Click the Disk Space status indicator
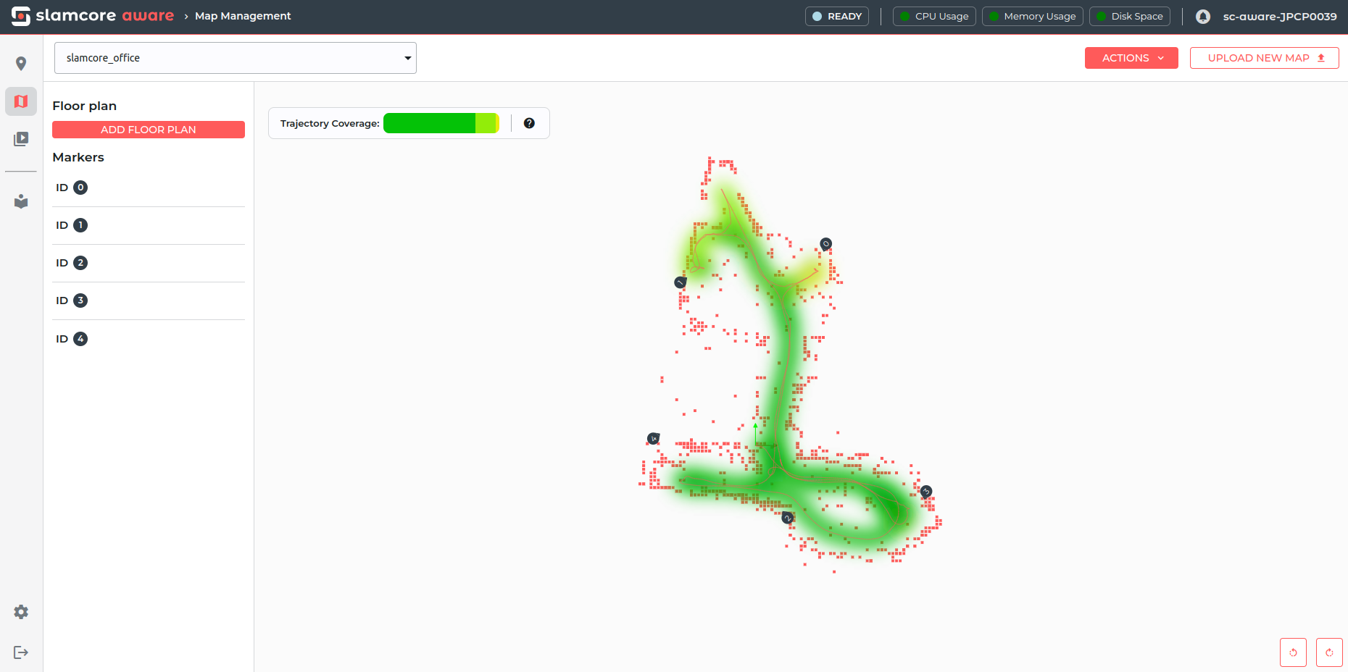The width and height of the screenshot is (1348, 672). (x=1130, y=17)
